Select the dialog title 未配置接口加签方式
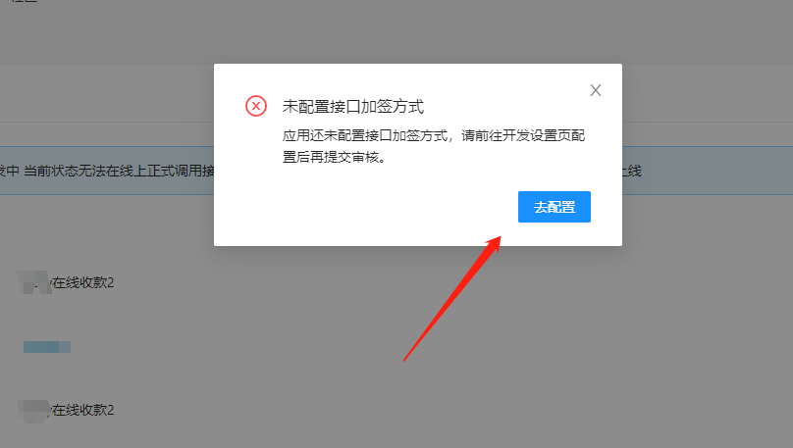 tap(353, 107)
